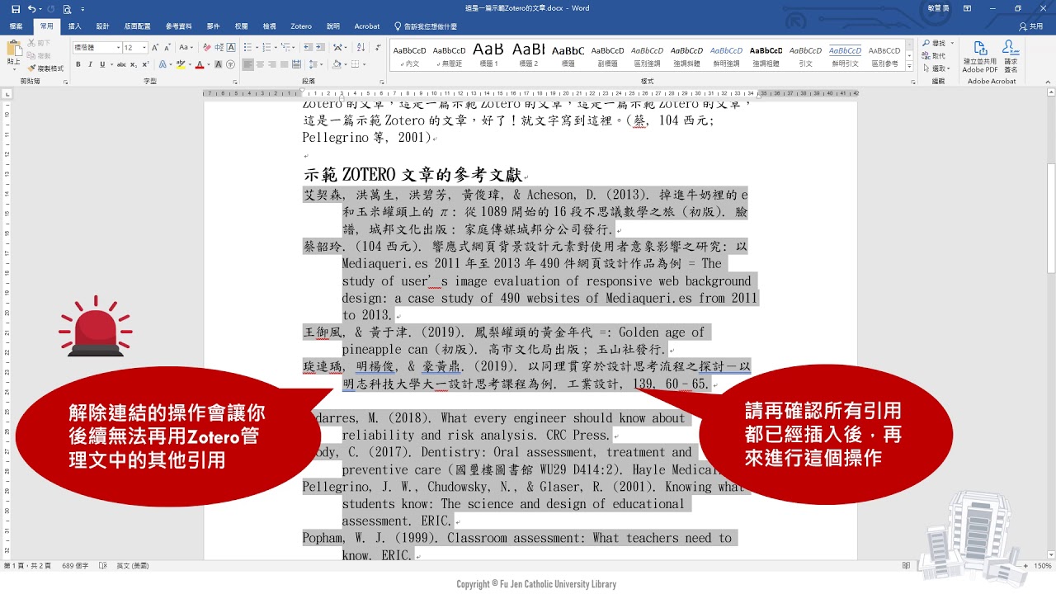Click the Subscript x₂ icon
This screenshot has width=1056, height=594.
pyautogui.click(x=134, y=64)
